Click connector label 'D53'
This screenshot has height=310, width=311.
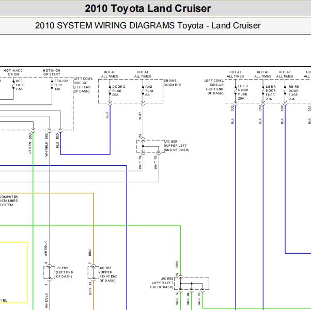pos(30,136)
